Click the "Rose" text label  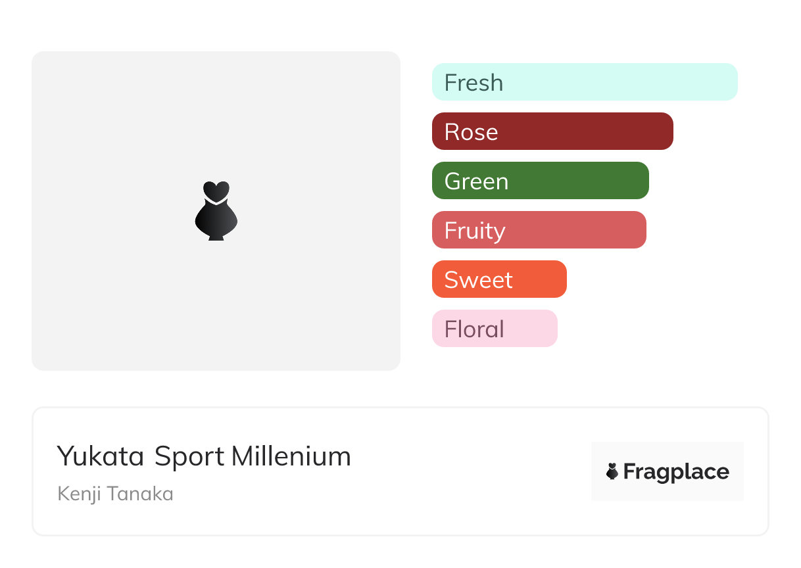(x=471, y=132)
